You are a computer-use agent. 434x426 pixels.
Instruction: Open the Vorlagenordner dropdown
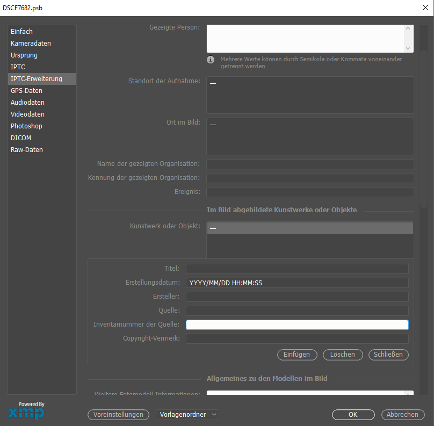[187, 415]
